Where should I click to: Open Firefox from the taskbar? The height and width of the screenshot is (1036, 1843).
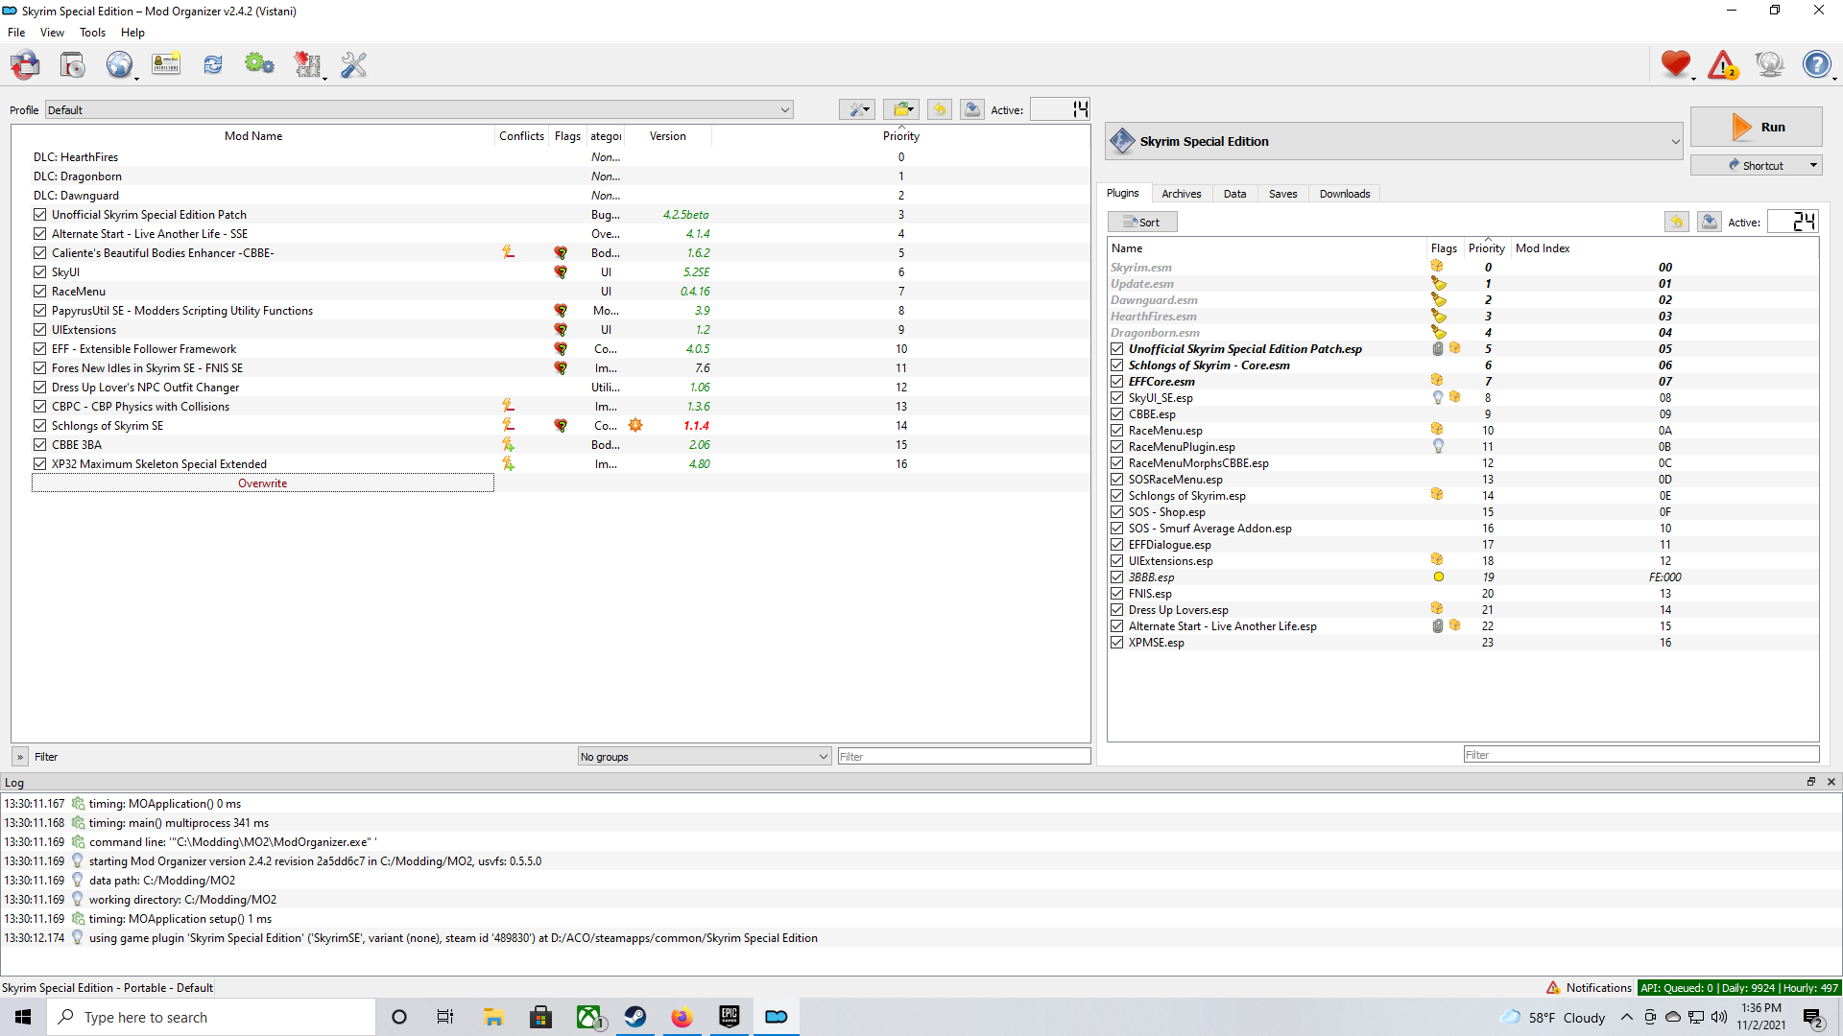[682, 1017]
